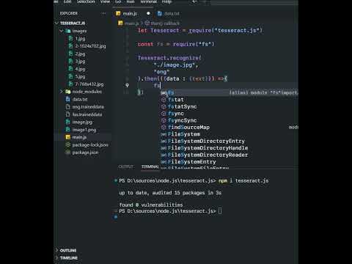Screen dimensions: 352x264
Task: Choose FileSystemDirectoryHandle suggestion
Action: (x=208, y=148)
